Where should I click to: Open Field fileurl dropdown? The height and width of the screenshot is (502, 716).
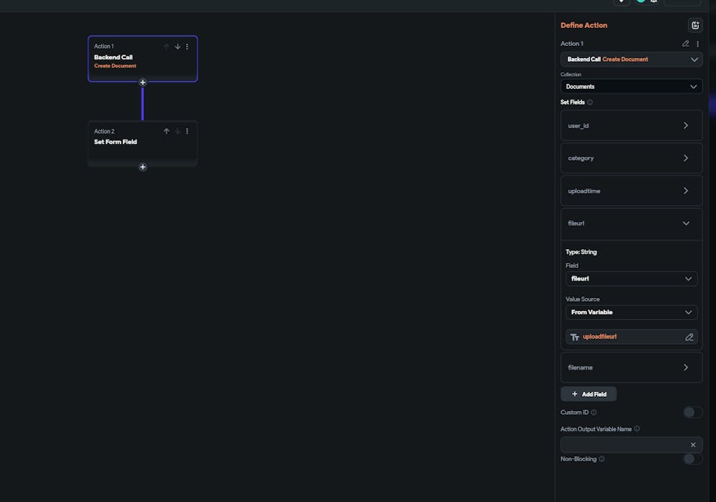click(x=631, y=279)
